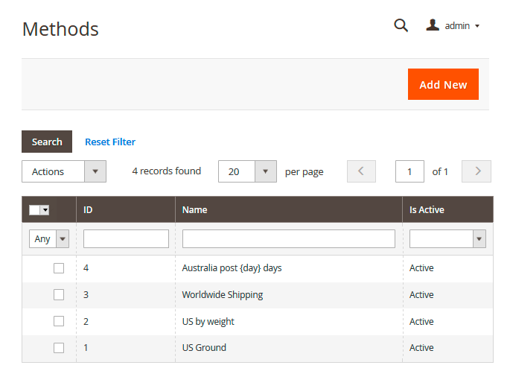Check the US by weight row

click(59, 321)
